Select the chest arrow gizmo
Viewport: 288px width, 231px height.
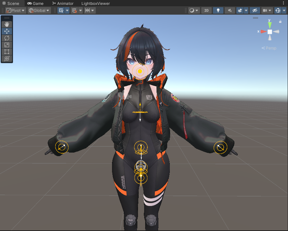140,112
